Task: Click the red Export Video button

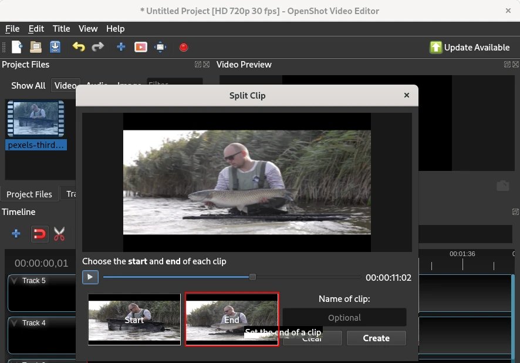Action: [x=184, y=47]
